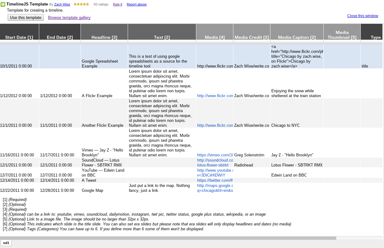The height and width of the screenshot is (248, 384).
Task: Click the 12/14/2011 0:00:00 start date cell
Action: pyautogui.click(x=19, y=180)
